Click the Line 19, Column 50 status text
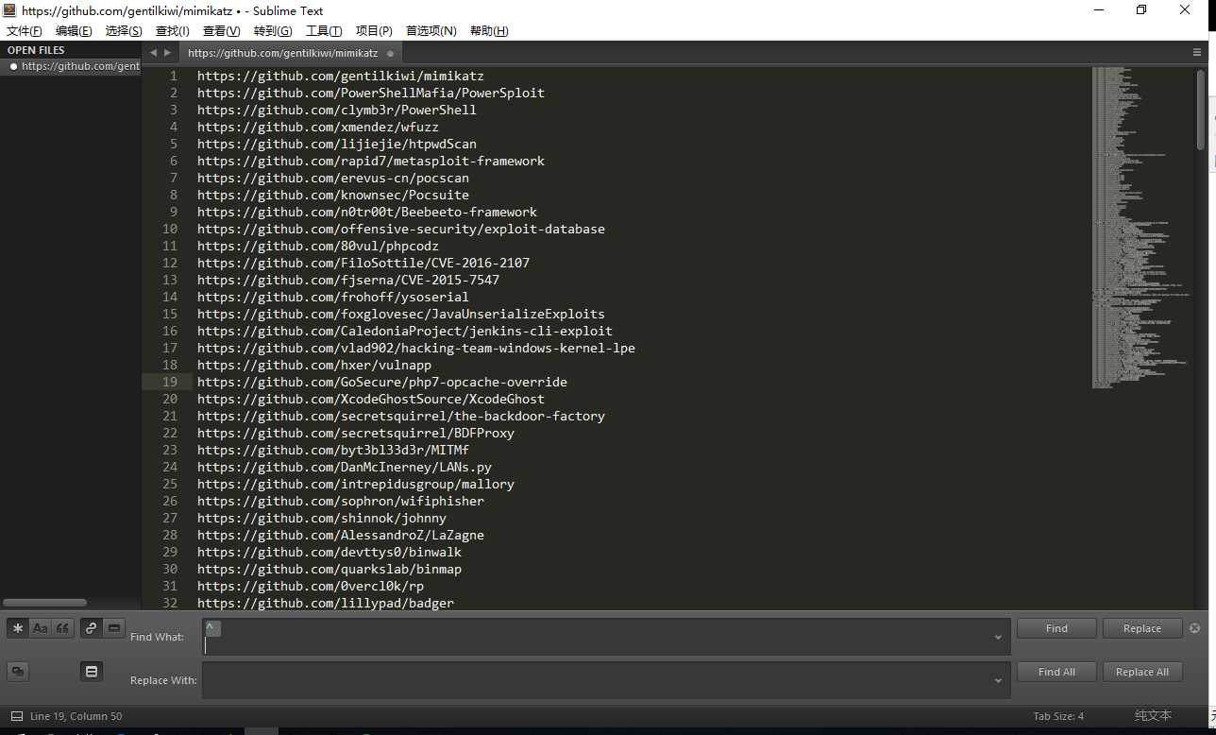The width and height of the screenshot is (1216, 735). tap(76, 716)
